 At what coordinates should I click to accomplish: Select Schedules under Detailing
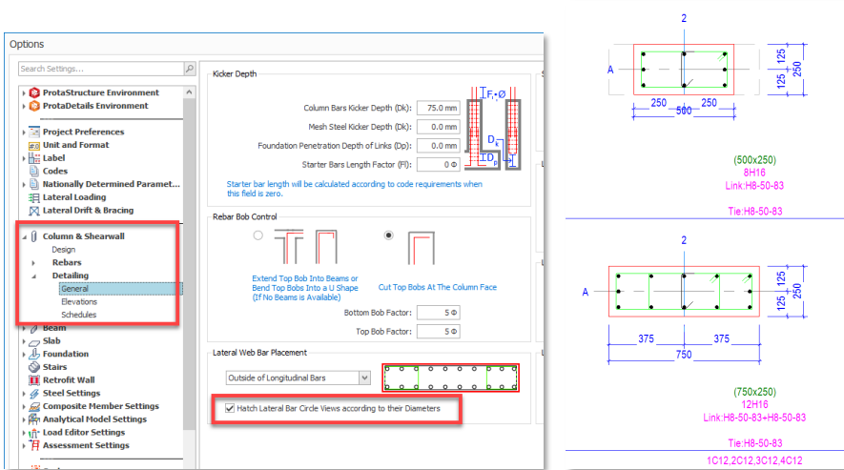tap(78, 315)
